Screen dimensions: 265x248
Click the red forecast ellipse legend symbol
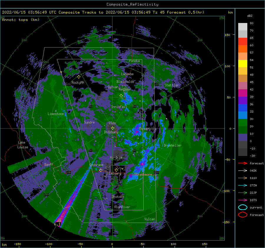point(243,215)
